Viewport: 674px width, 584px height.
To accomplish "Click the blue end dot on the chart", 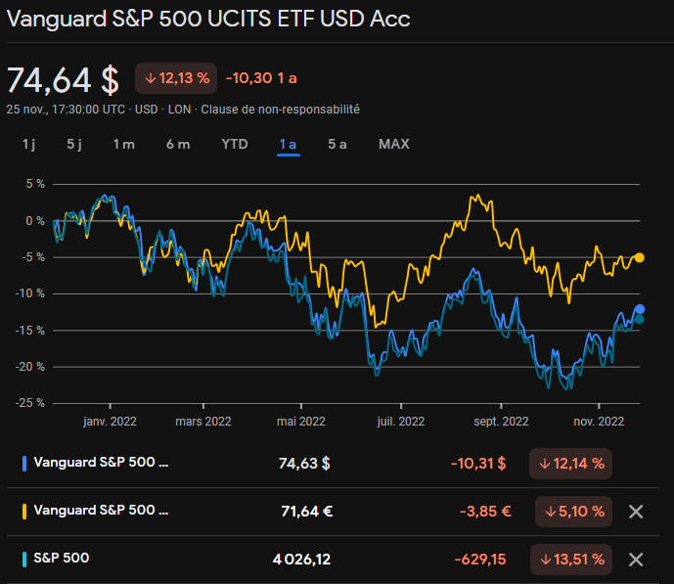I will [x=640, y=309].
